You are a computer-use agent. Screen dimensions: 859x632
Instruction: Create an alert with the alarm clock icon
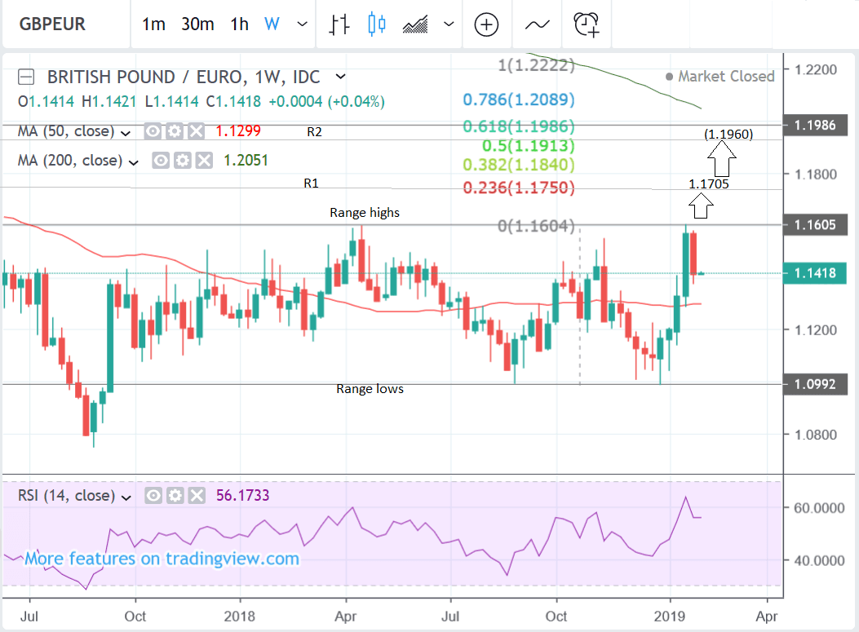click(x=587, y=24)
